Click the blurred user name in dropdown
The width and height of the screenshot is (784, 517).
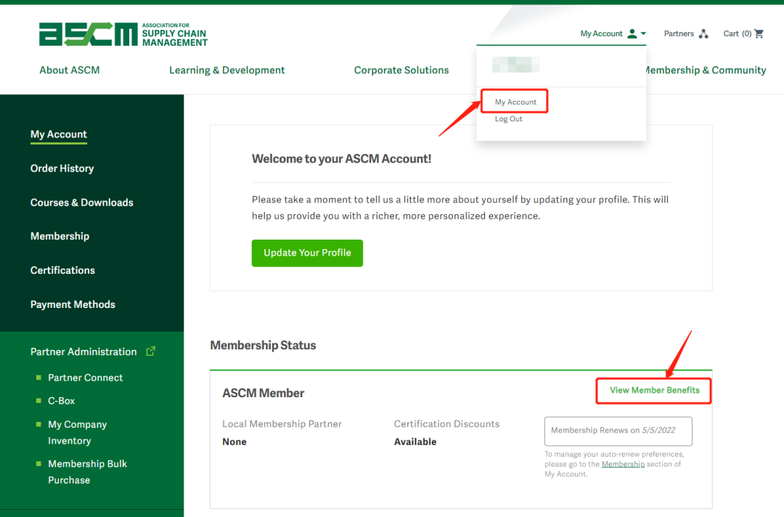click(x=515, y=65)
